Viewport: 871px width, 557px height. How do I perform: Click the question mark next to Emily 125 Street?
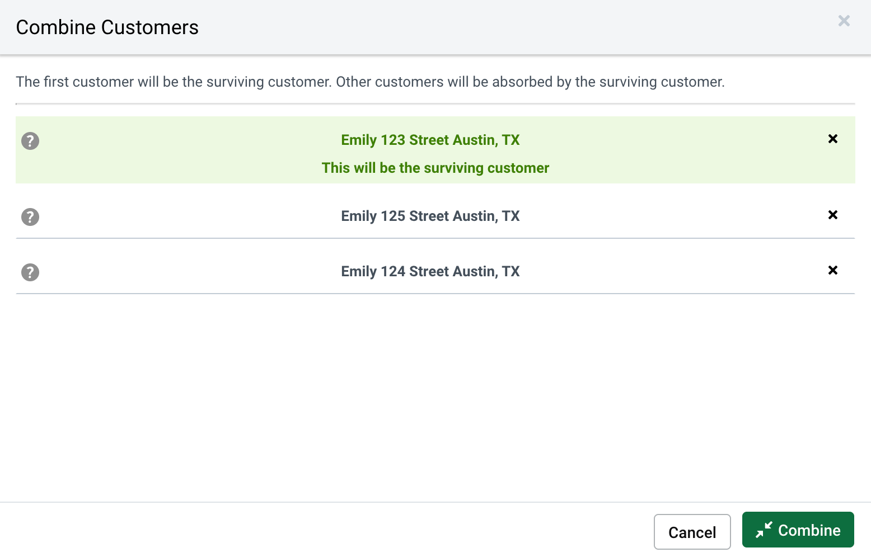coord(30,217)
